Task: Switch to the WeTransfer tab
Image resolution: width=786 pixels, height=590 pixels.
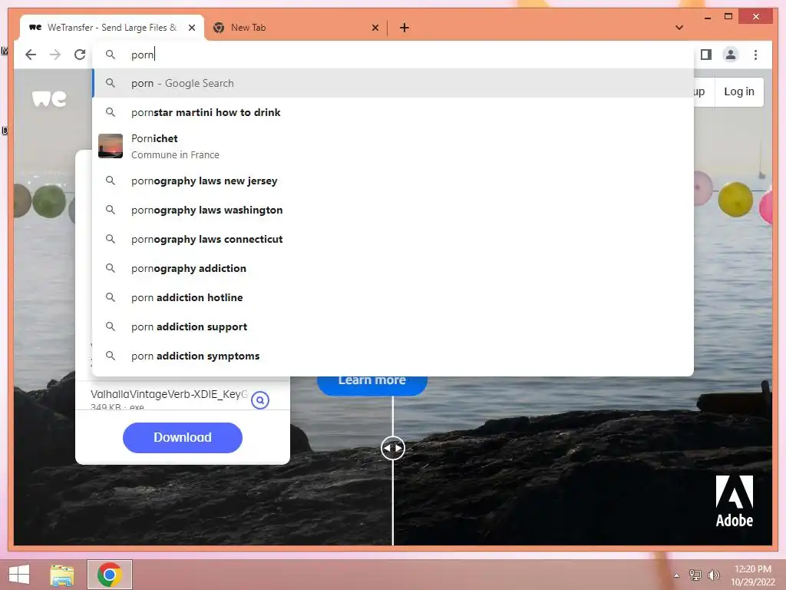Action: pyautogui.click(x=112, y=28)
